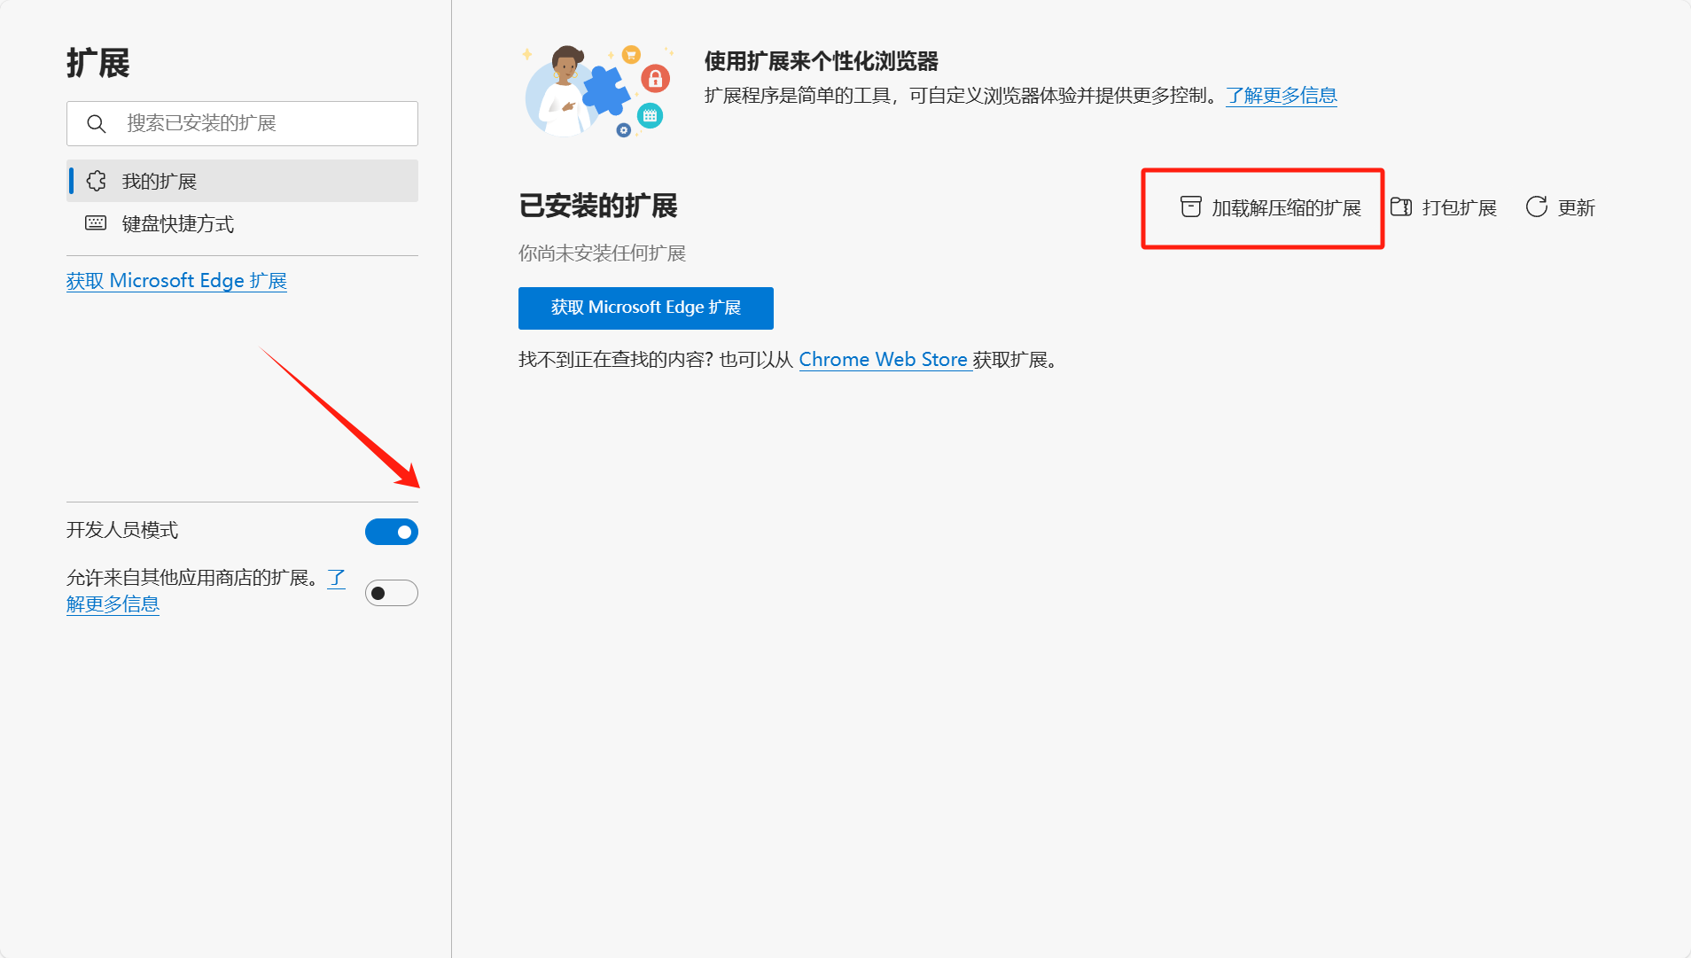1691x958 pixels.
Task: Open the sidebar 获取 Microsoft Edge 扩展 link
Action: [176, 281]
